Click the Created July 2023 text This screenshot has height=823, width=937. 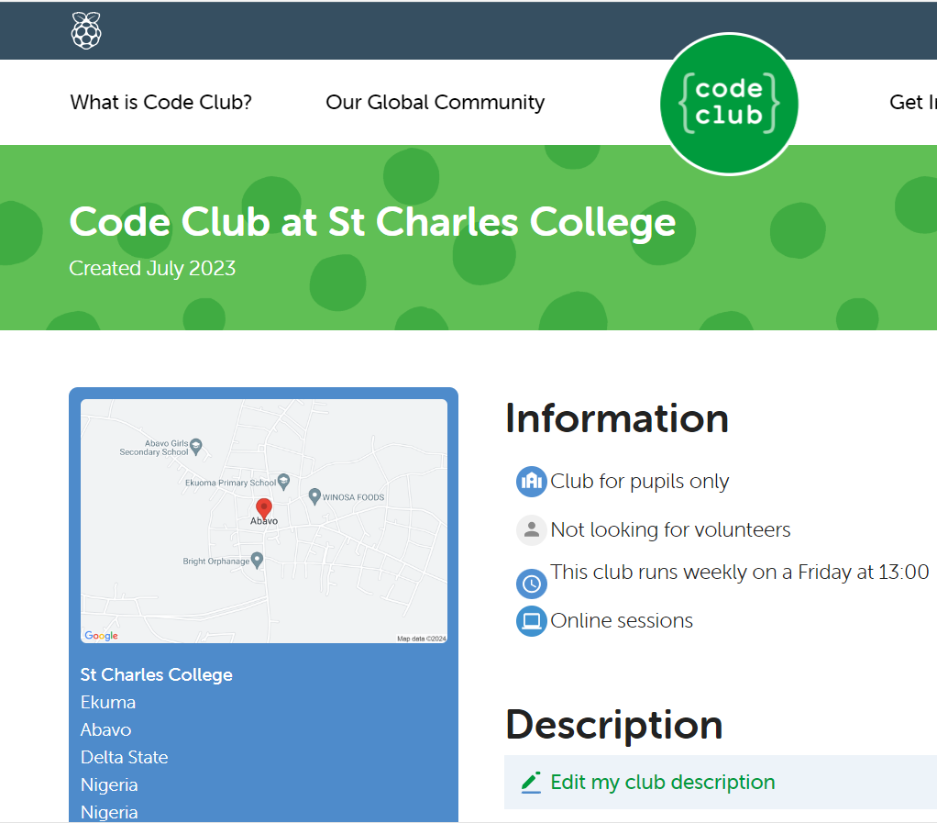point(152,269)
